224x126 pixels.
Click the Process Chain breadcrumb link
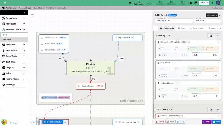click(x=25, y=8)
